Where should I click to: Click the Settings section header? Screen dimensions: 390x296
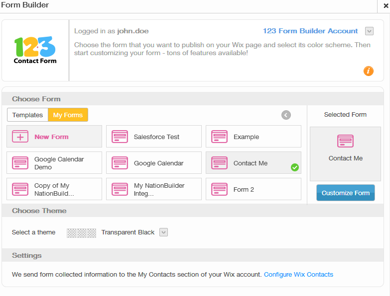point(193,255)
